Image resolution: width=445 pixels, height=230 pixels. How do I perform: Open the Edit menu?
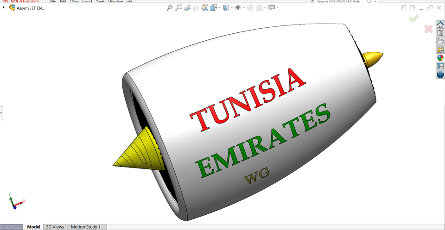[x=63, y=1]
